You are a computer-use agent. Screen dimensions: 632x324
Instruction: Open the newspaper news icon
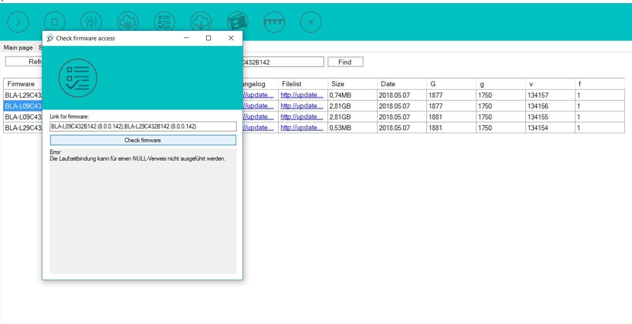coord(238,22)
